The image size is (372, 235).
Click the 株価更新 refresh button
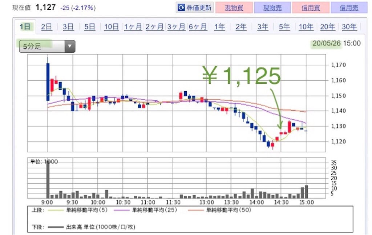195,7
